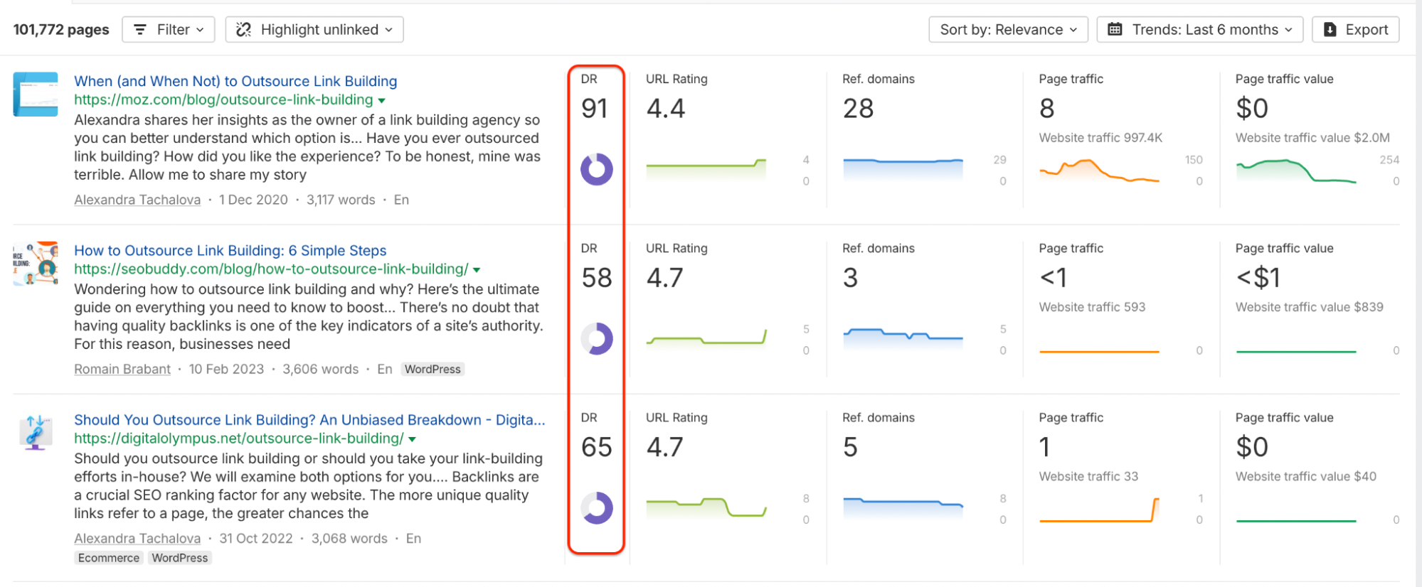The height and width of the screenshot is (587, 1422).
Task: Open the Sort by Relevance dropdown
Action: [1008, 30]
